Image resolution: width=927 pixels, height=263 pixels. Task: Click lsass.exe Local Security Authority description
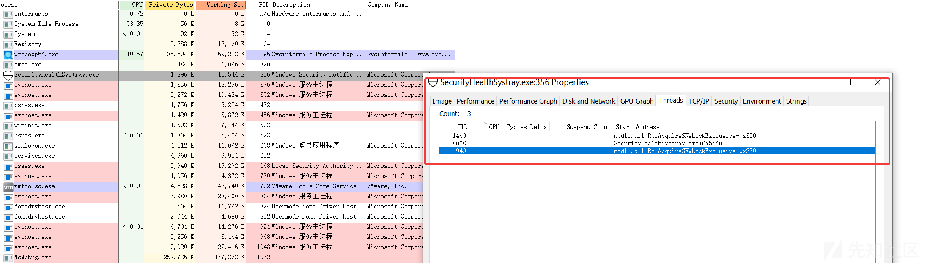(x=317, y=166)
